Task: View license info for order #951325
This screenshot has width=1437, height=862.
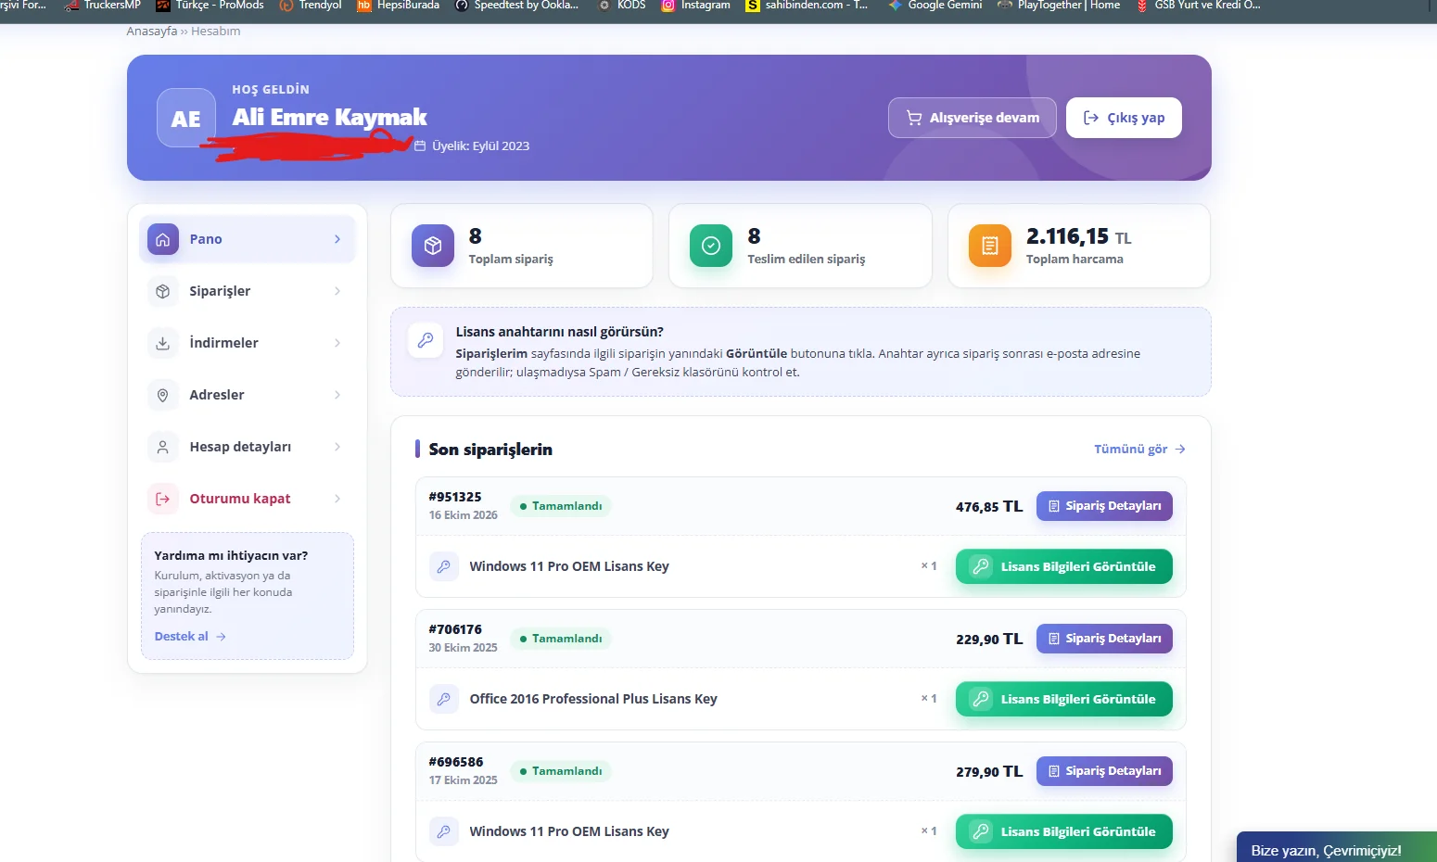Action: click(1064, 566)
